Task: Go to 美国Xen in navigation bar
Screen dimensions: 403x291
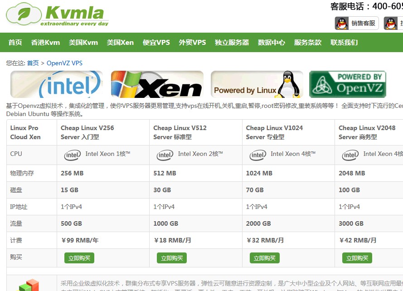Action: pos(120,43)
